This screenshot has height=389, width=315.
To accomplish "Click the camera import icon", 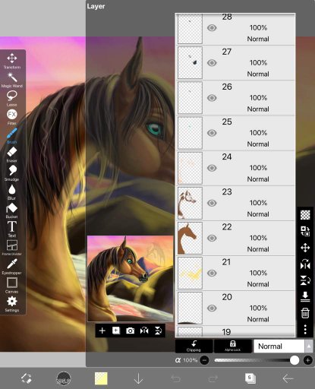I will click(x=130, y=330).
